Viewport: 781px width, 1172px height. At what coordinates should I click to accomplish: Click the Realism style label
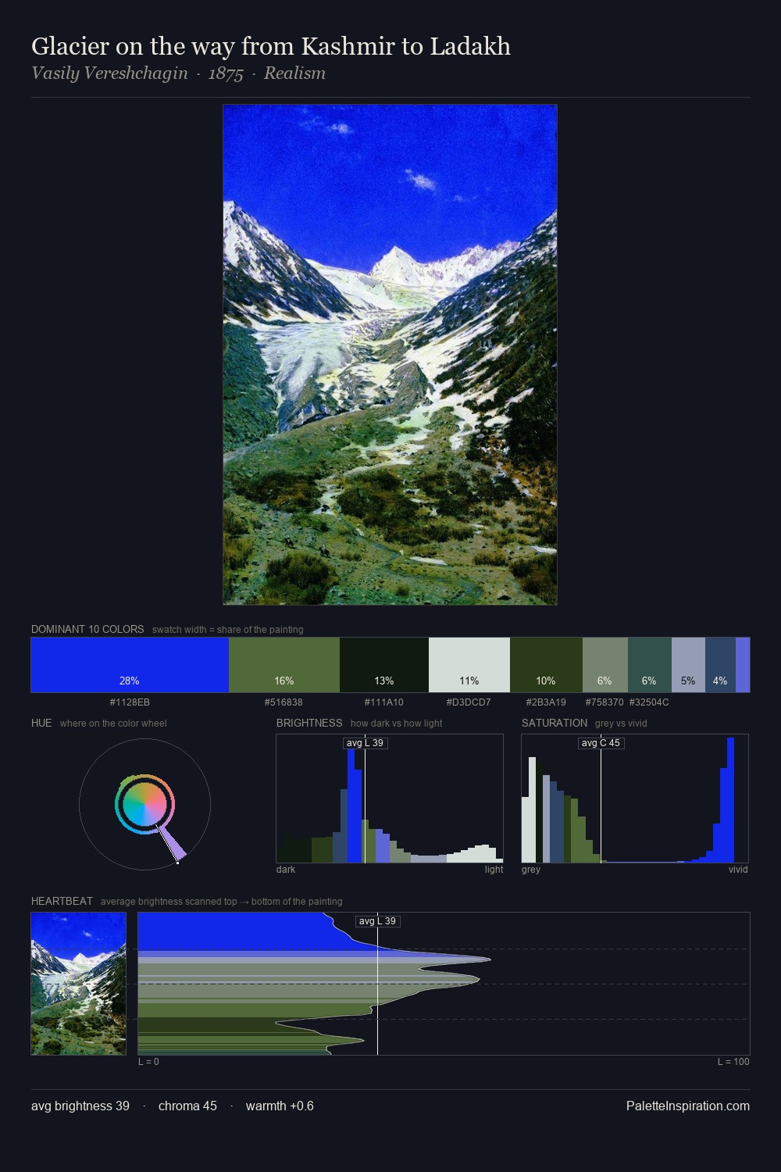point(294,73)
